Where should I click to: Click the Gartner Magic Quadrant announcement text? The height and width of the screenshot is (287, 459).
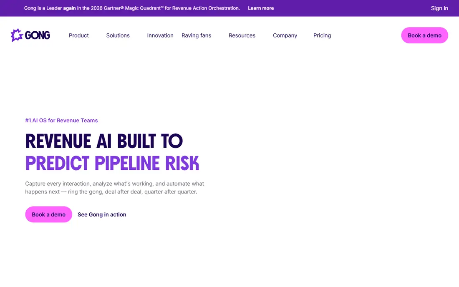(132, 8)
